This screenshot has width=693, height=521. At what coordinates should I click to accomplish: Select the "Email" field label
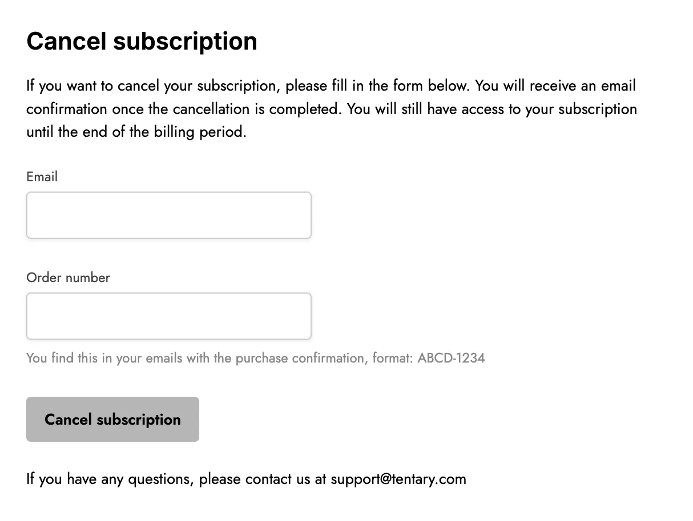(42, 177)
